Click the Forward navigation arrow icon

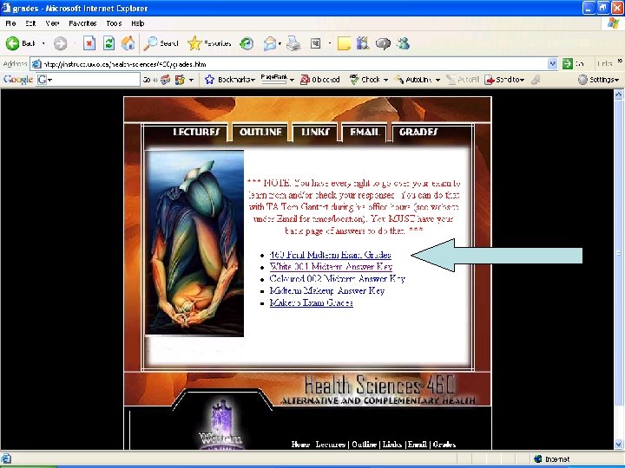[60, 43]
